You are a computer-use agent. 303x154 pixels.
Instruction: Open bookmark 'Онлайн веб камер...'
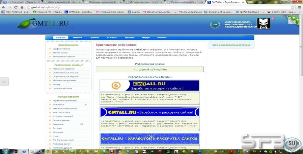click(x=218, y=12)
